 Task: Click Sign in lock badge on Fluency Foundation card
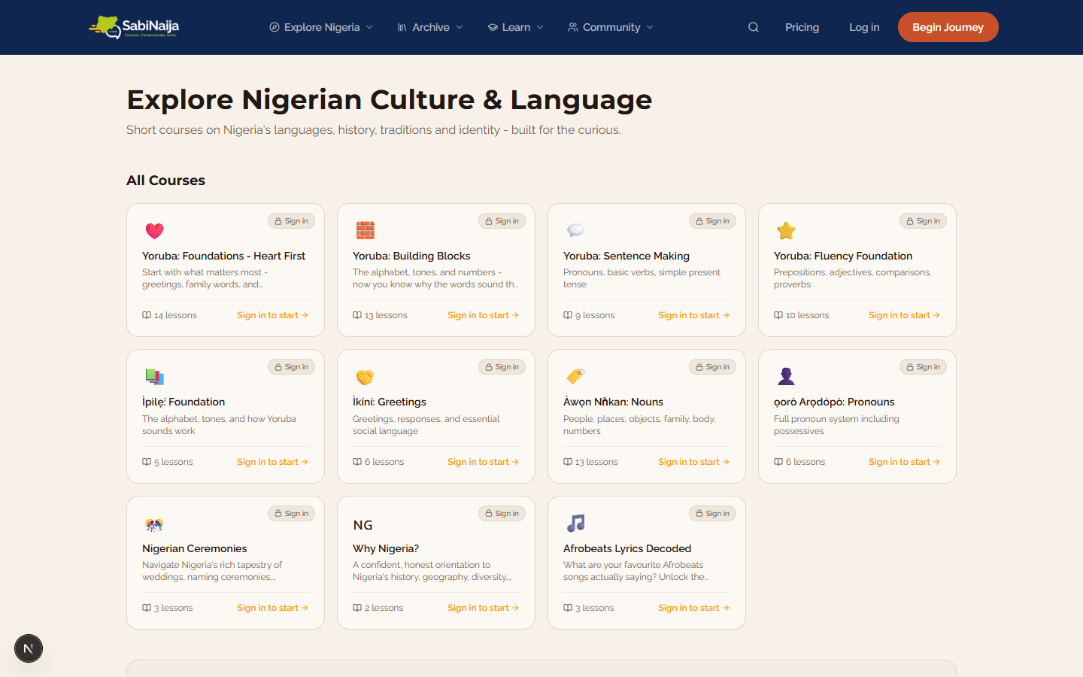(923, 221)
